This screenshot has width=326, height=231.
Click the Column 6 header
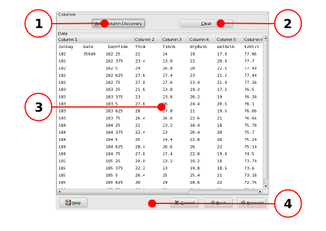(x=253, y=40)
